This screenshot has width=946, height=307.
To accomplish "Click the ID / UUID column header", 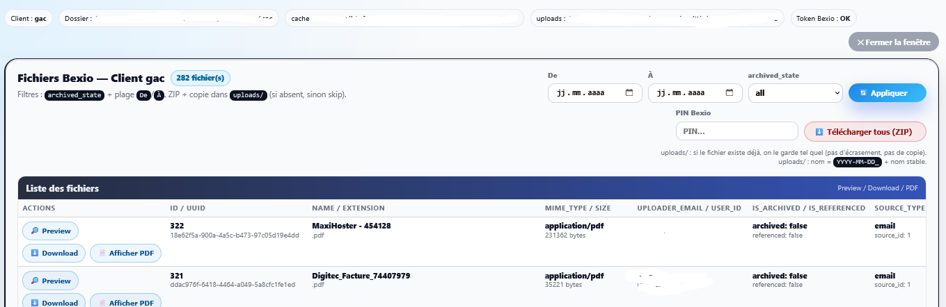I will tap(187, 208).
